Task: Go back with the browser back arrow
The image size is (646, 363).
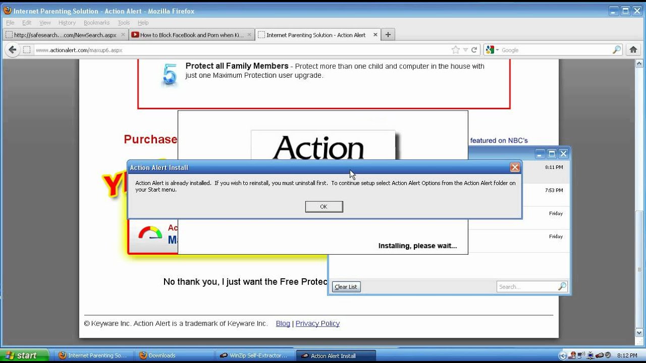Action: [x=13, y=50]
